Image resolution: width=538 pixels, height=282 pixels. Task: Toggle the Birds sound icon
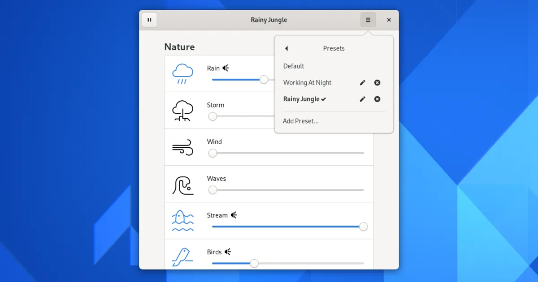[x=182, y=257]
